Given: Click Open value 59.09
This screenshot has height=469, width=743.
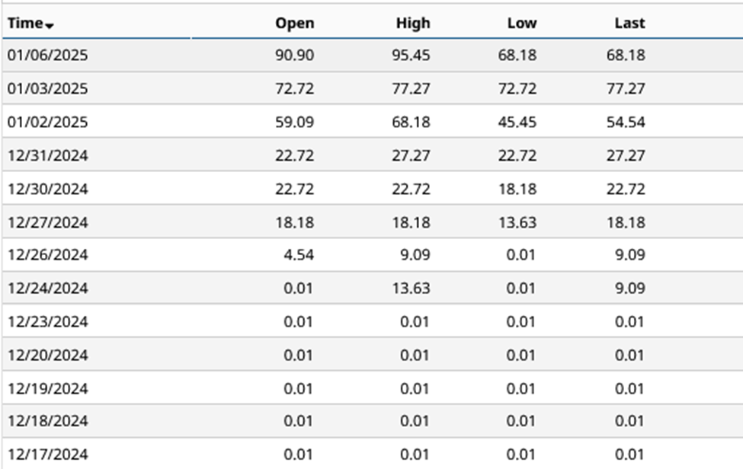Looking at the screenshot, I should [x=294, y=123].
